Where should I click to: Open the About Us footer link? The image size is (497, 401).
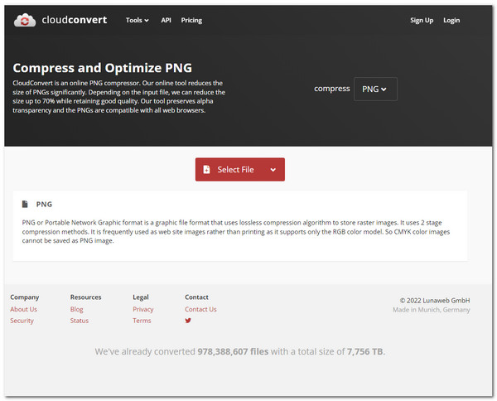23,309
